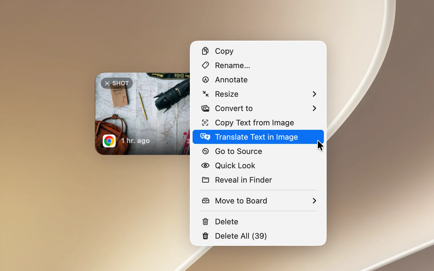Click the Annotate pen-circle icon
The height and width of the screenshot is (271, 434).
[205, 80]
